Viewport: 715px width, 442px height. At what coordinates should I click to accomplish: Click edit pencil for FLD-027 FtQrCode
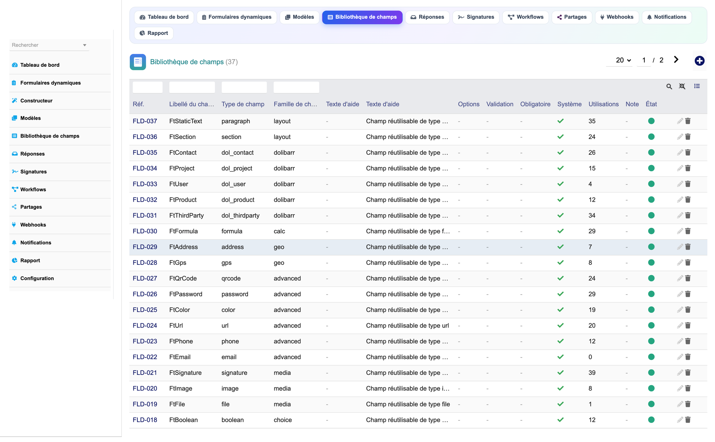pos(680,278)
